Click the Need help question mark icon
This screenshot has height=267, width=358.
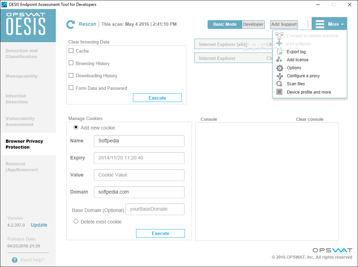click(x=15, y=260)
